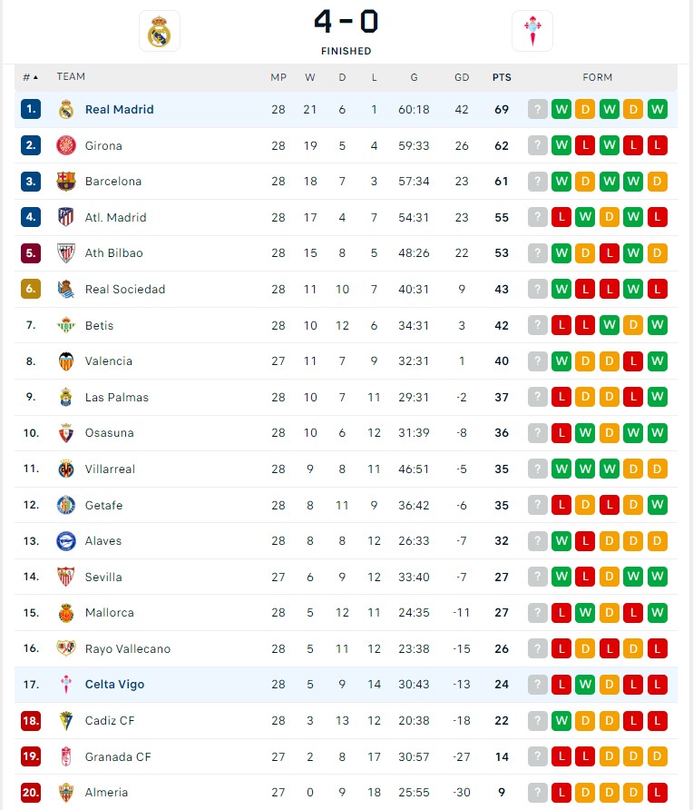Sort standings by GD column header

tap(462, 77)
